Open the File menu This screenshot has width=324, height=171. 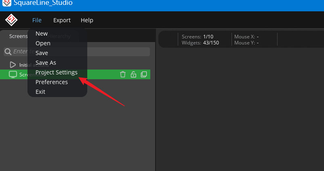(x=37, y=20)
